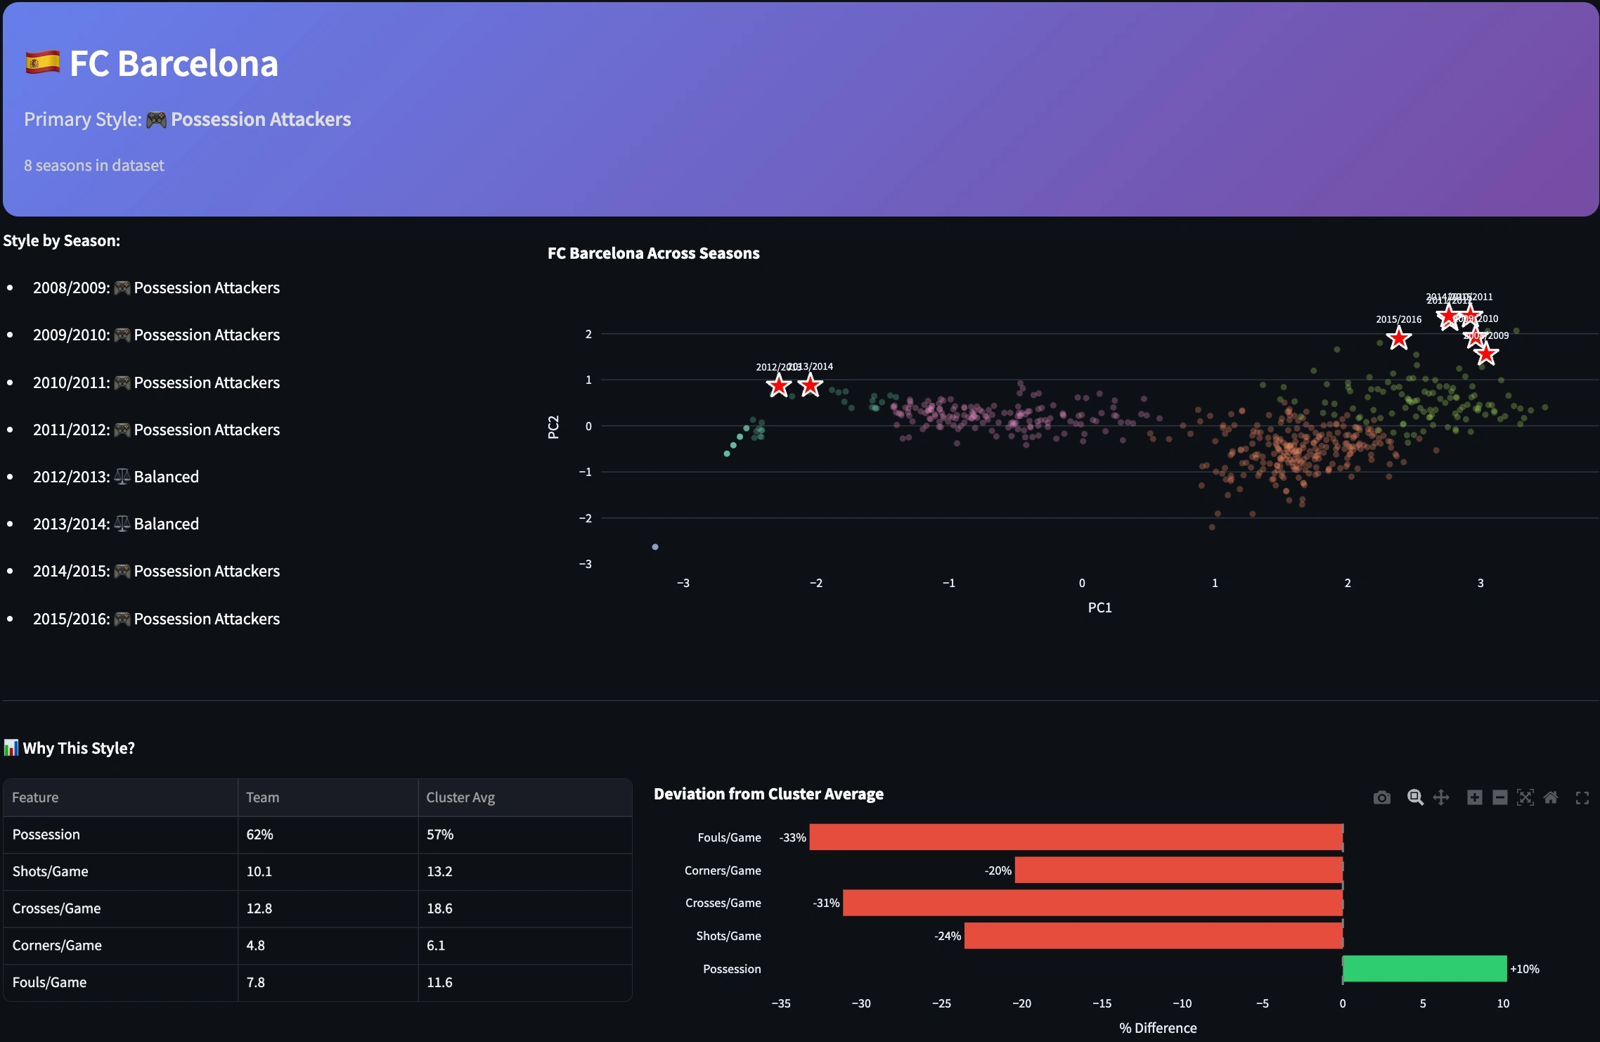Select the Possession row Team value cell
Screen dimensions: 1600x1042
(x=328, y=835)
